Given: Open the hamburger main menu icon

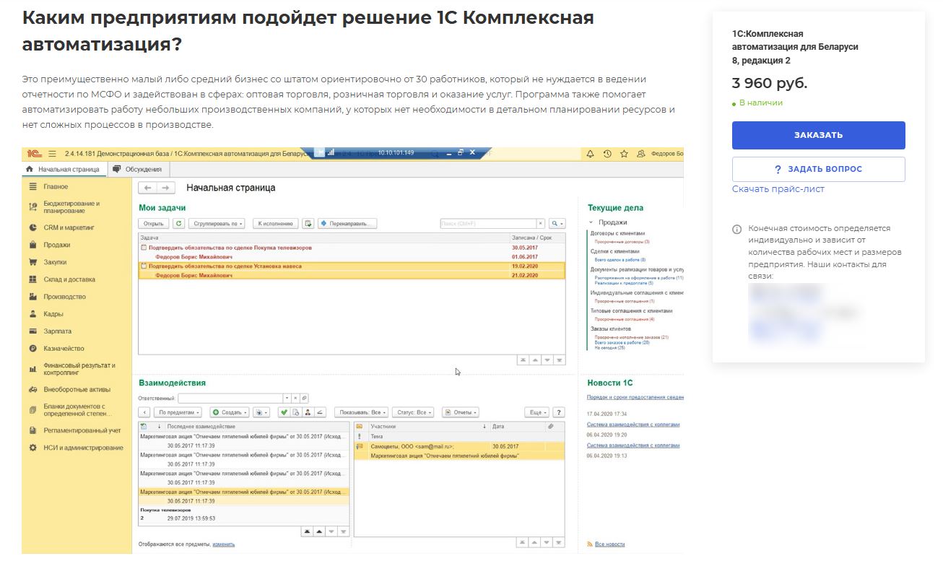Looking at the screenshot, I should (x=52, y=154).
